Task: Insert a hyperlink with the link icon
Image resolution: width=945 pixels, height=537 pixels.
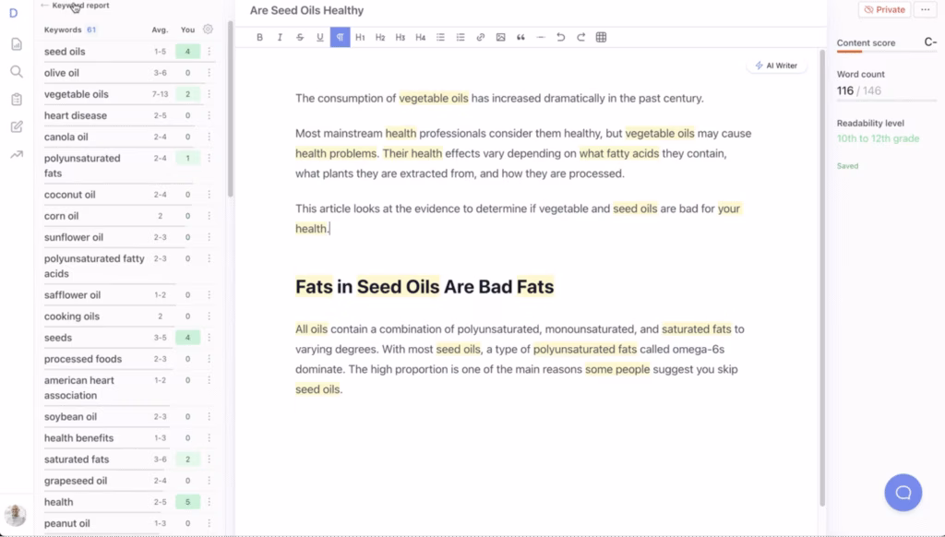Action: [x=480, y=37]
